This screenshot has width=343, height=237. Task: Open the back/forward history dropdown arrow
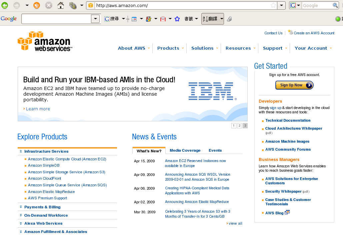[27, 5]
